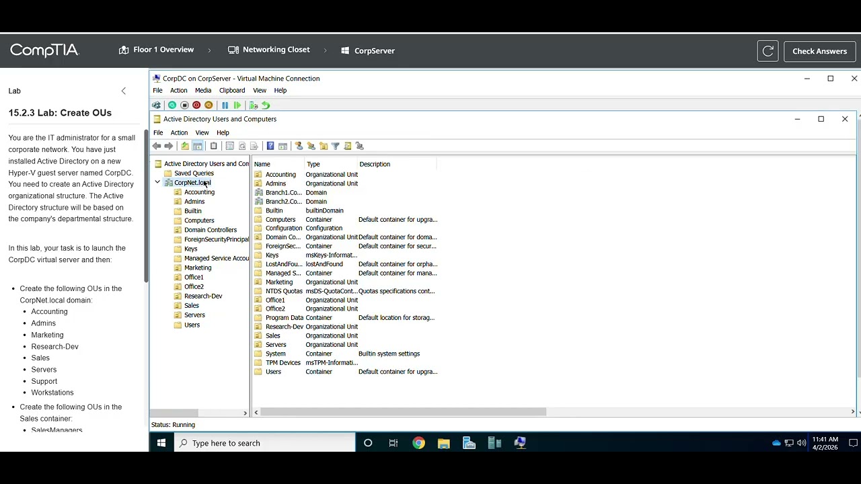The height and width of the screenshot is (484, 861).
Task: Open the Media menu
Action: click(203, 90)
